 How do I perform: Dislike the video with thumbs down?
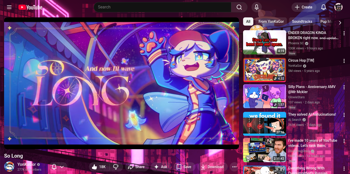(116, 167)
